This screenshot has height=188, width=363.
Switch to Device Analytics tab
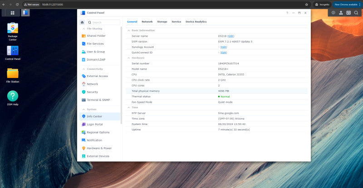pos(196,22)
